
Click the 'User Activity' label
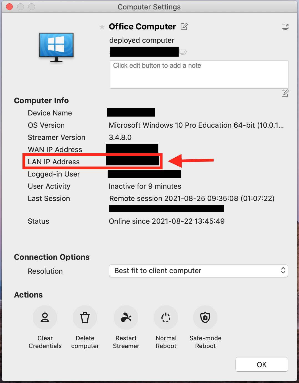click(49, 186)
